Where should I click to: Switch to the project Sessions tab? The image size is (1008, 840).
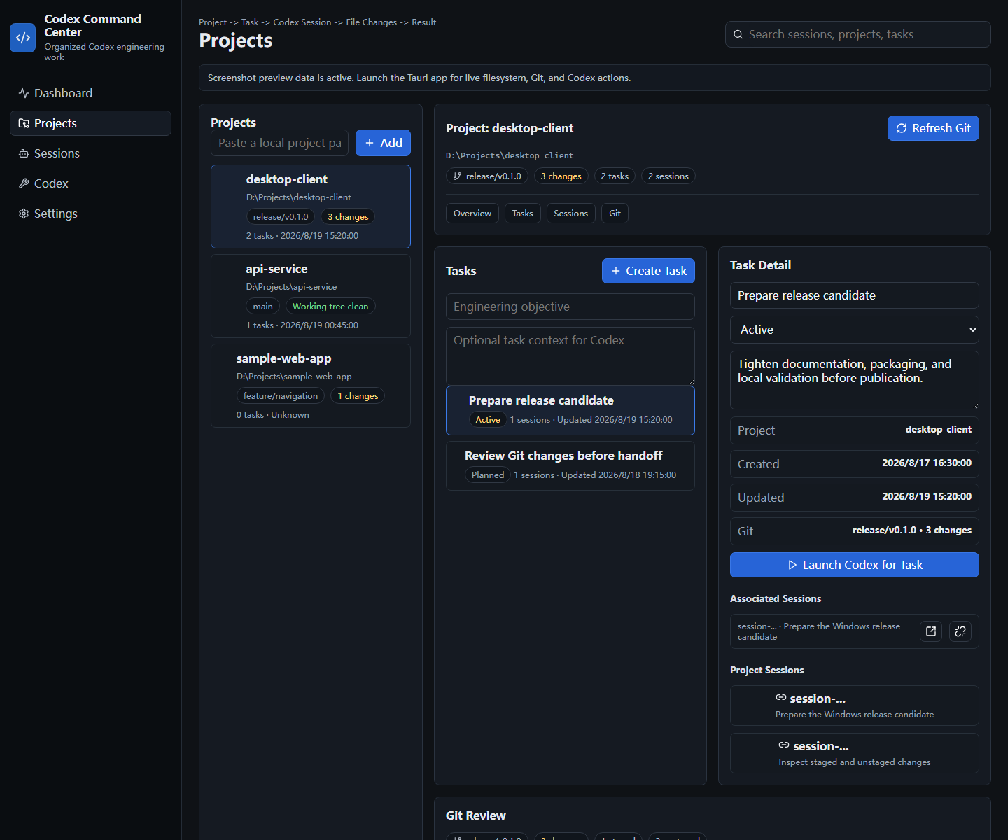(570, 213)
